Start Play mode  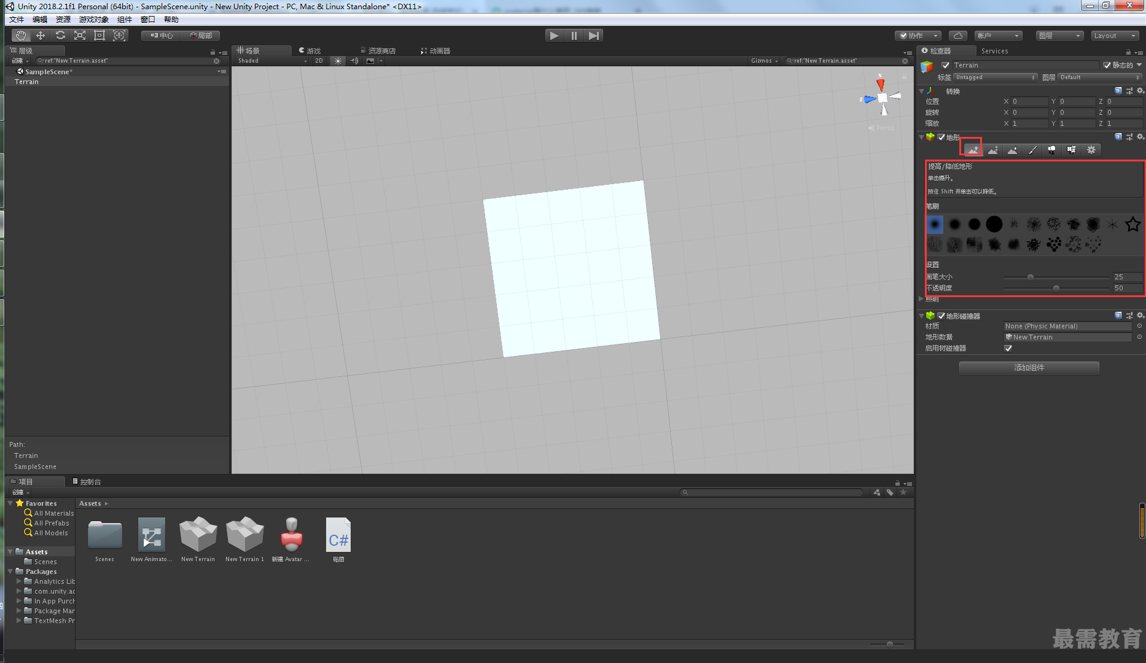[x=555, y=36]
